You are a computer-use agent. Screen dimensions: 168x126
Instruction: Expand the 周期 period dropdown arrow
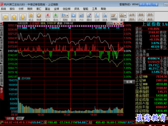click(67, 15)
